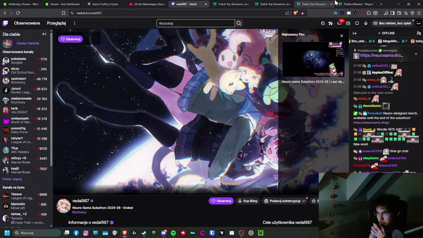This screenshot has height=238, width=423.
Task: Open summit1g Delta Force channel
Action: click(x=26, y=130)
